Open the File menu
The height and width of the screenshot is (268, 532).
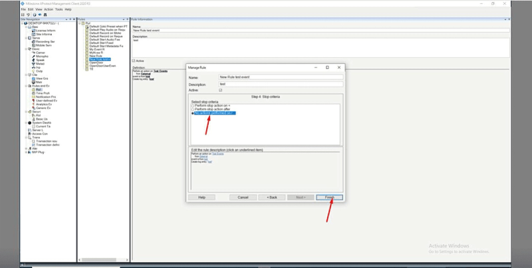tap(23, 9)
